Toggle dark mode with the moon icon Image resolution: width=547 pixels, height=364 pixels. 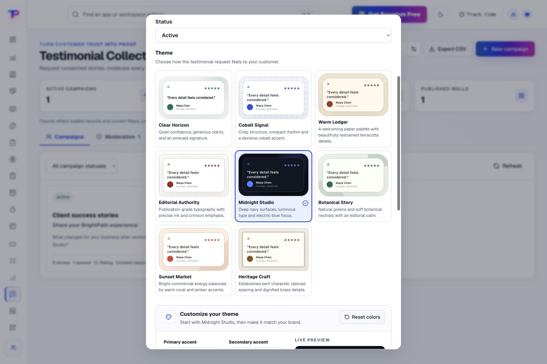click(x=441, y=14)
